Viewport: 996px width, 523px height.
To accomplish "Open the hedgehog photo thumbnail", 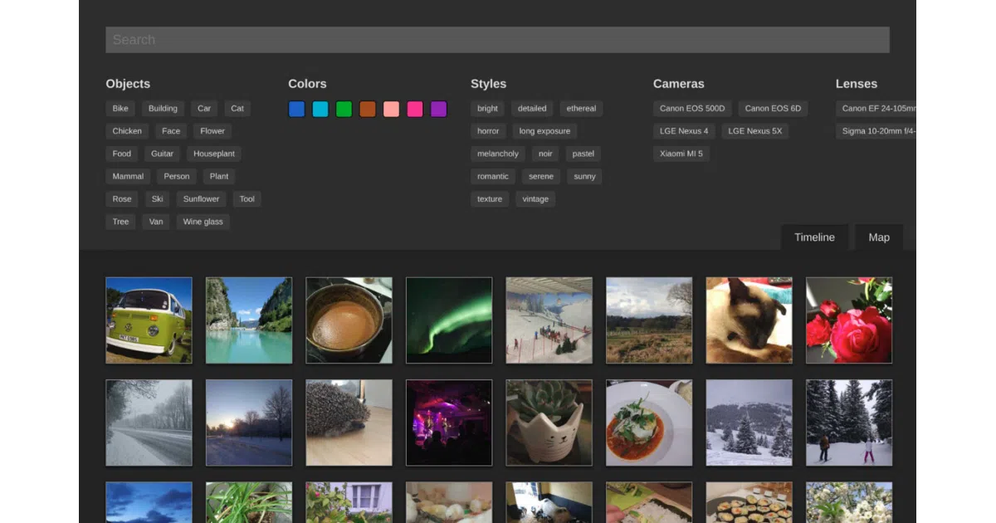I will click(349, 423).
